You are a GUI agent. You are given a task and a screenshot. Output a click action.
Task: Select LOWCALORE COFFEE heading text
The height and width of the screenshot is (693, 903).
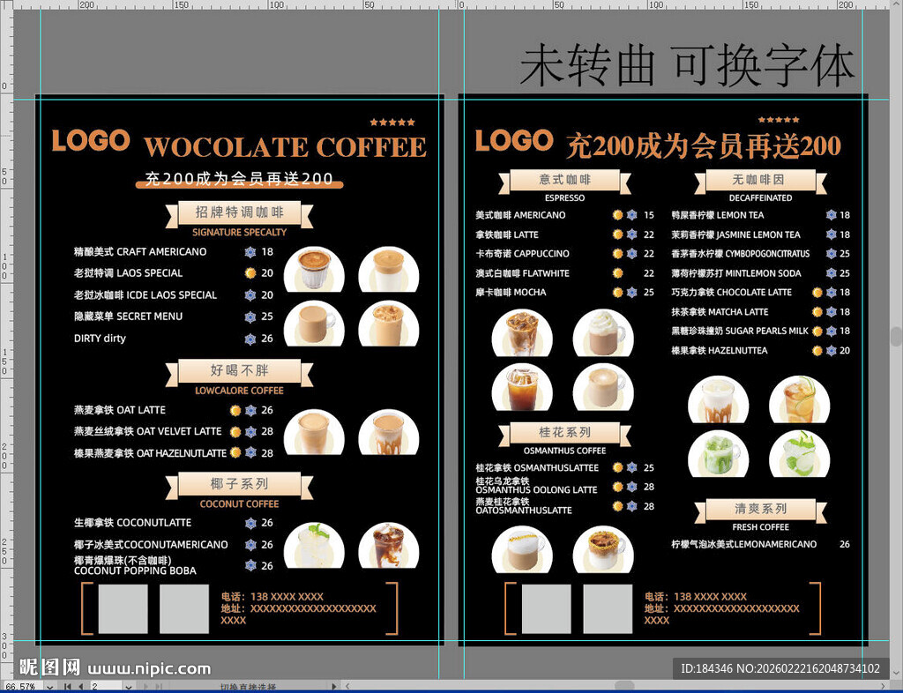(x=239, y=391)
